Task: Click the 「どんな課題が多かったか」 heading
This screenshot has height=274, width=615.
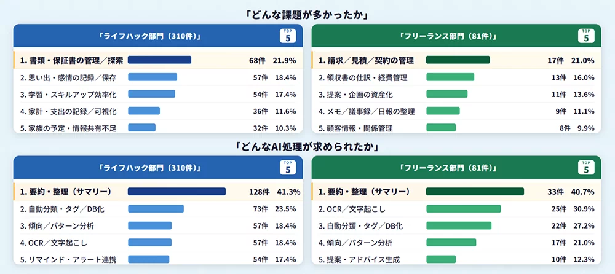Action: 307,14
